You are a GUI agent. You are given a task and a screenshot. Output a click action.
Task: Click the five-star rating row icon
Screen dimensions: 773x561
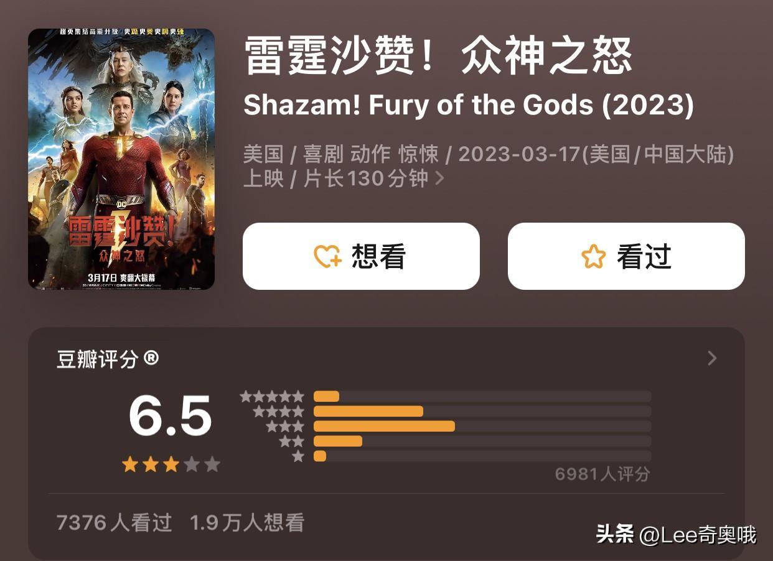[272, 396]
